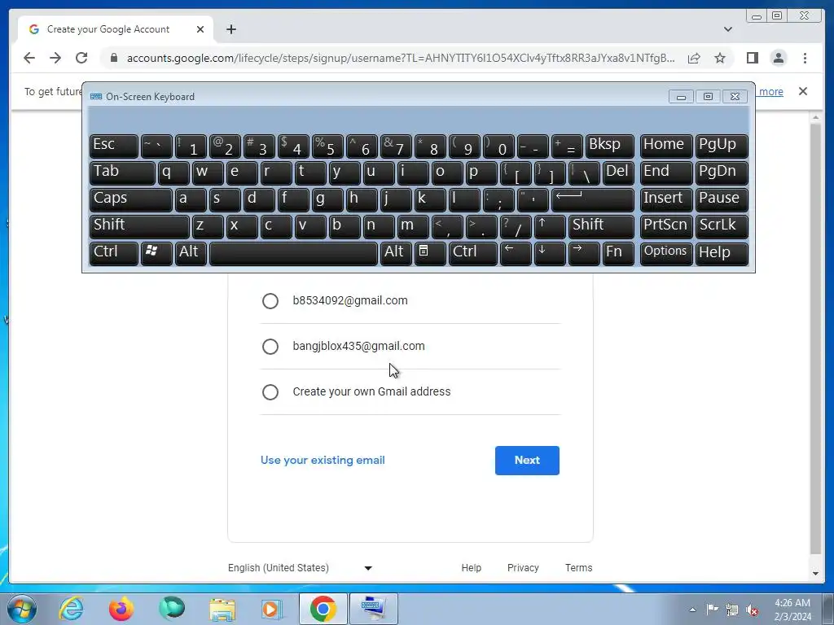Click the space bar on On-Screen Keyboard
Viewport: 834px width, 625px height.
point(293,253)
